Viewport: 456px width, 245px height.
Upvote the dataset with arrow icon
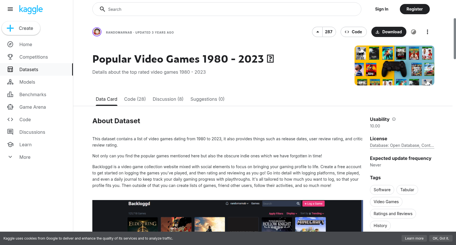[317, 32]
